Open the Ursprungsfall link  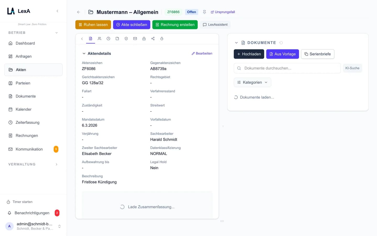click(x=223, y=12)
